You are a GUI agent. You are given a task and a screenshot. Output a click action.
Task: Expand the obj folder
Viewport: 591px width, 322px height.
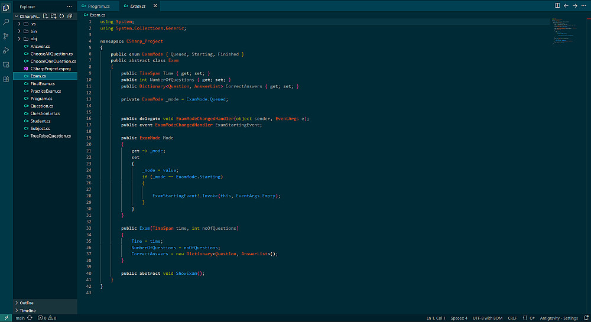point(33,38)
